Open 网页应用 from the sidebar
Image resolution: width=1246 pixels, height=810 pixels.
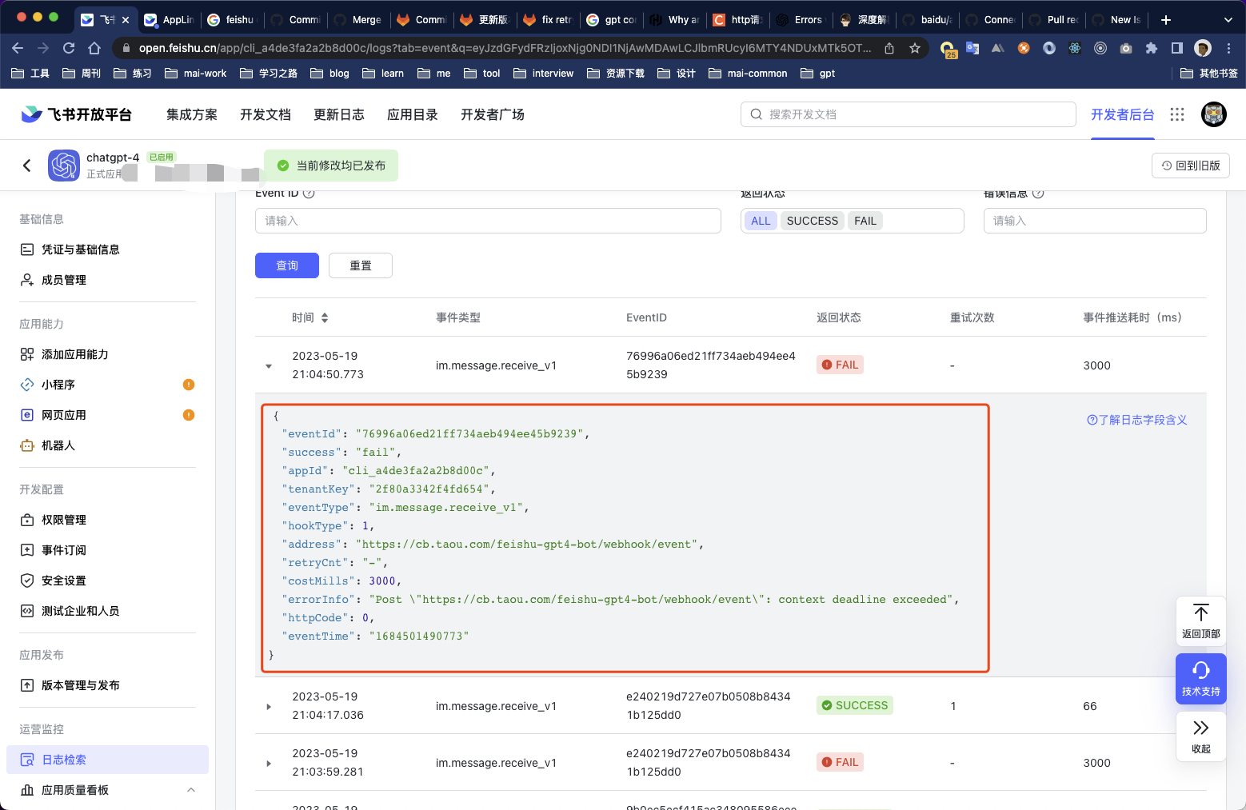coord(63,415)
